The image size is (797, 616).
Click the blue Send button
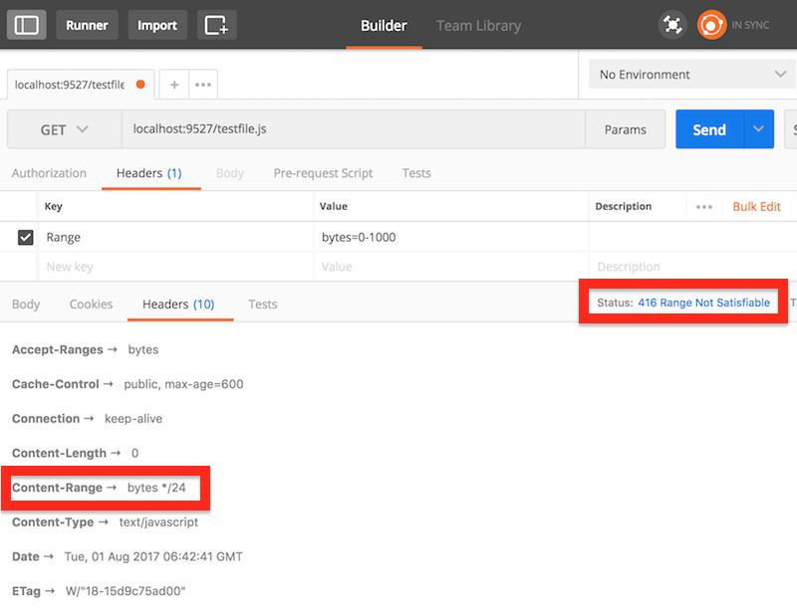[x=709, y=129]
